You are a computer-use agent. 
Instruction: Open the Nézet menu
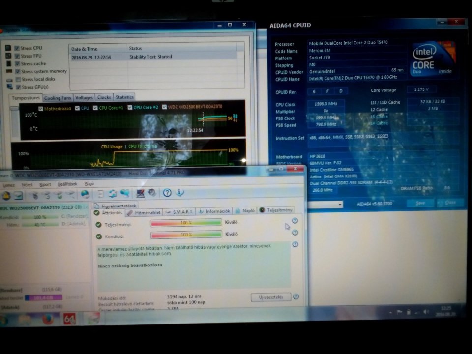tap(27, 185)
